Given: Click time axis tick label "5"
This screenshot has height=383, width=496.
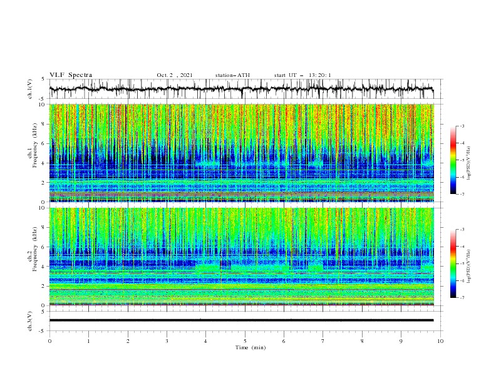Looking at the screenshot, I should (245, 341).
